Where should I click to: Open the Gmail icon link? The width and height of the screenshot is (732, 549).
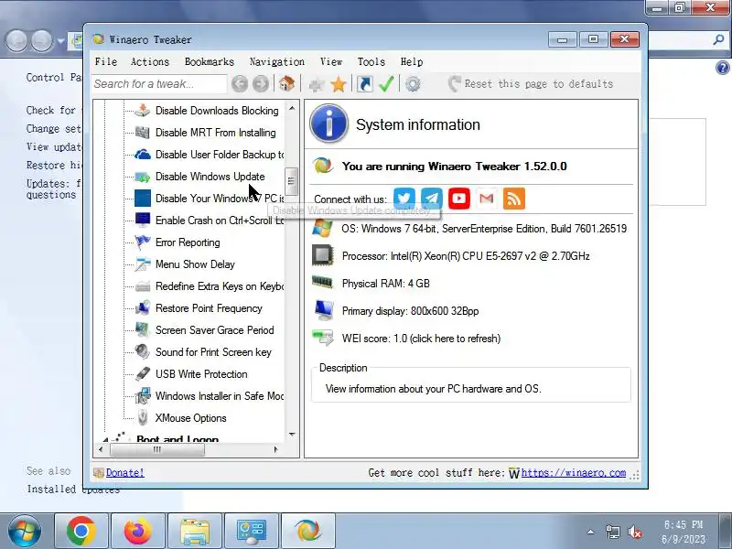click(487, 198)
